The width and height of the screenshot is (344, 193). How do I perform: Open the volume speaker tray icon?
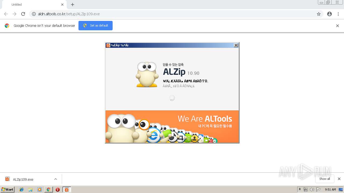tap(312, 190)
